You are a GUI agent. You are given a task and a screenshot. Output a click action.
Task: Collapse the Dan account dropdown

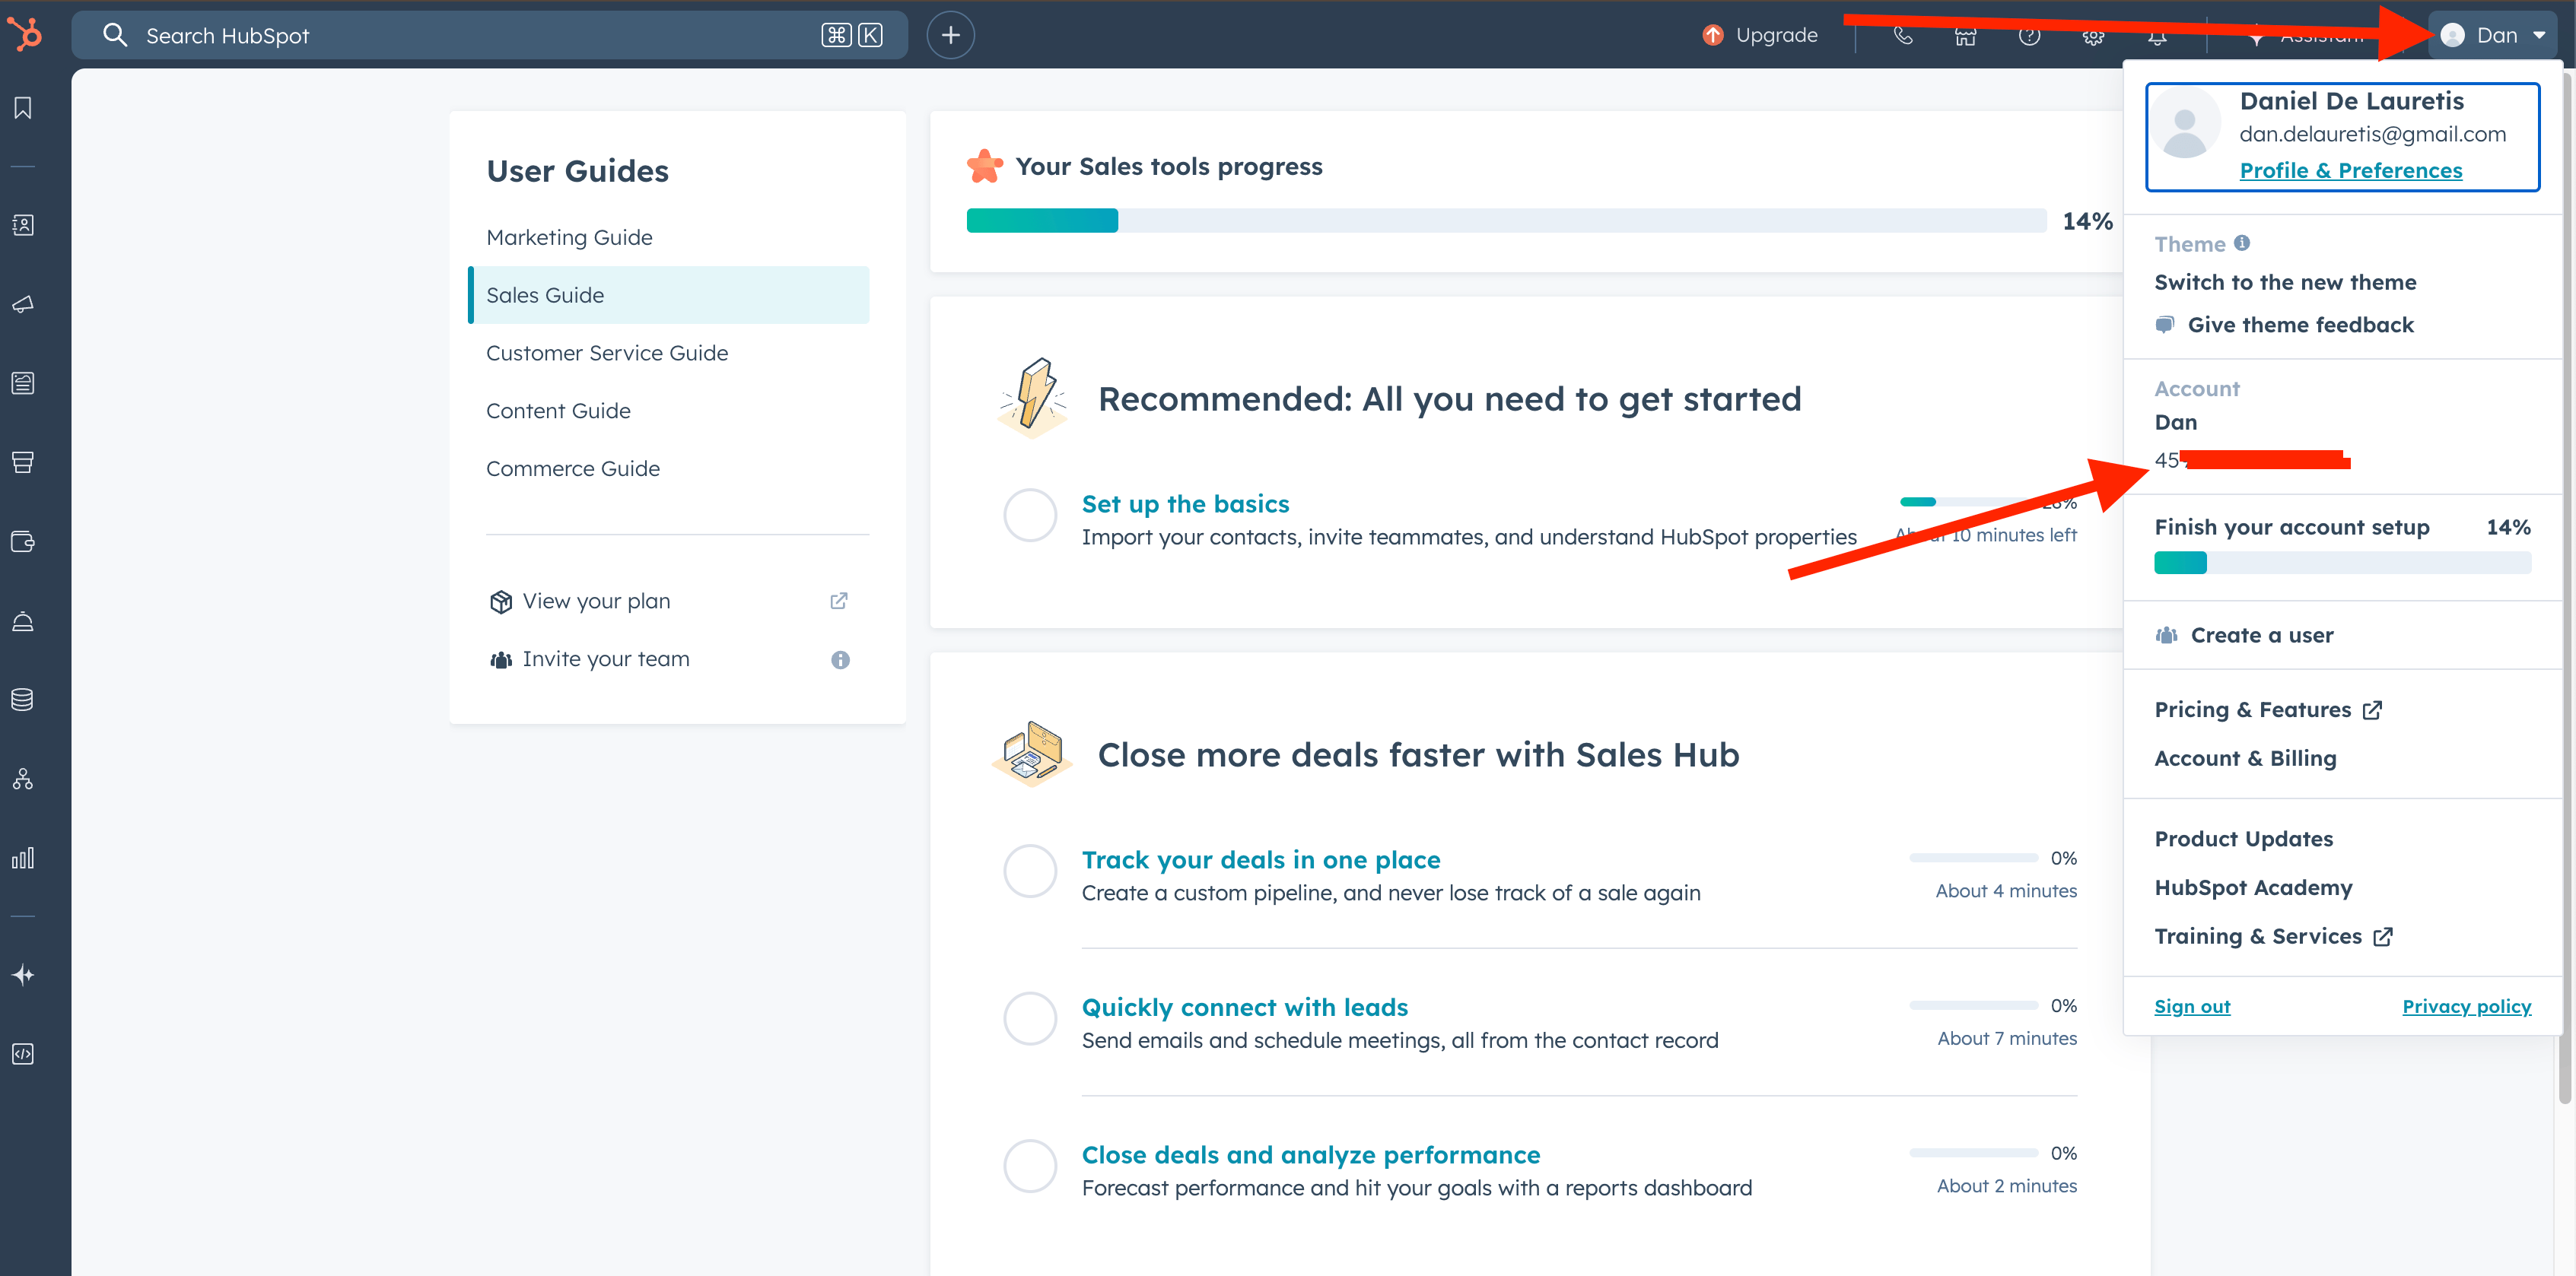[2492, 35]
